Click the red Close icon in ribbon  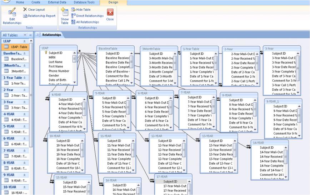[110, 12]
